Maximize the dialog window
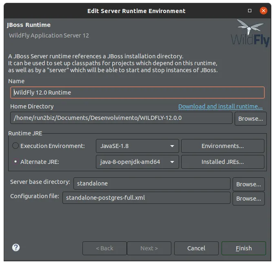275x265 pixels. tap(250, 11)
